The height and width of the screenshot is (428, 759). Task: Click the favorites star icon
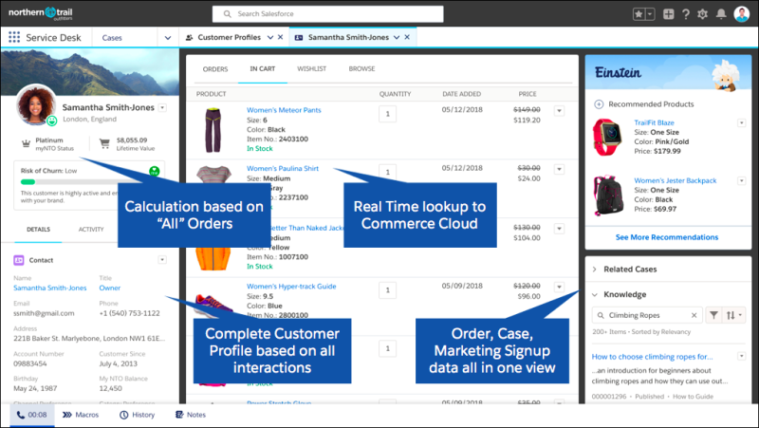point(639,14)
